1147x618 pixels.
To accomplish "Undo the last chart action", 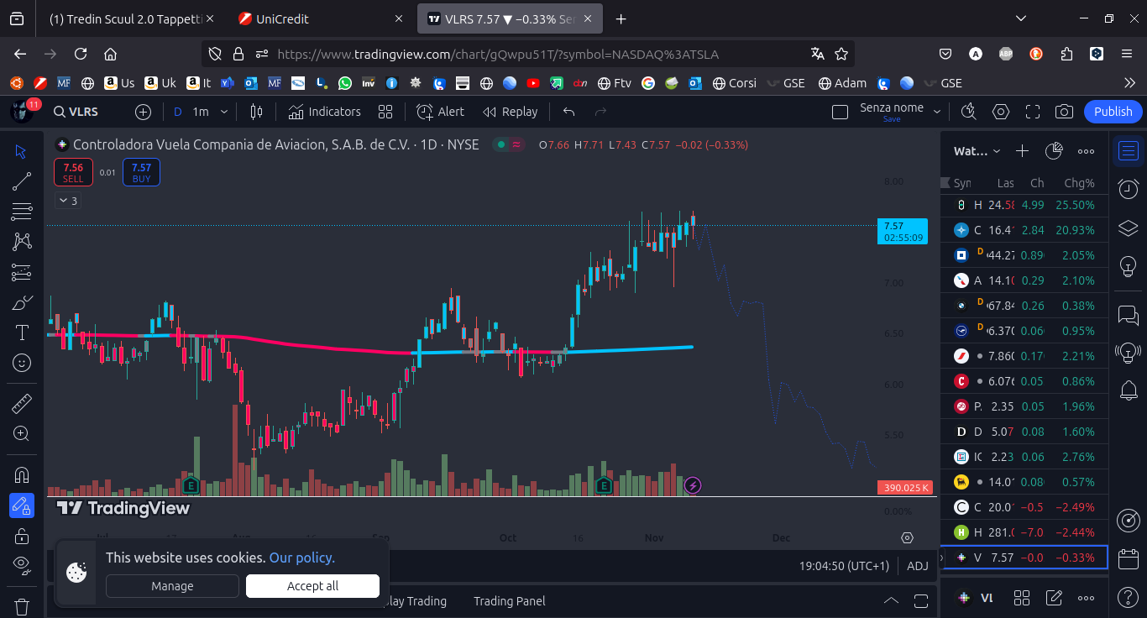I will click(x=569, y=112).
